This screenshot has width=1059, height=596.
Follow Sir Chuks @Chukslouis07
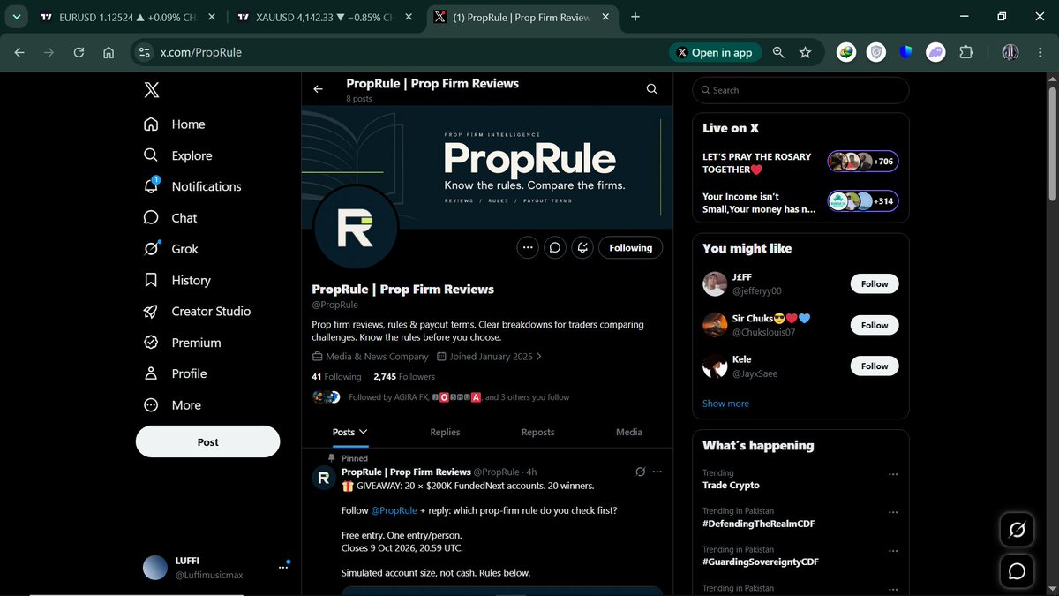875,325
